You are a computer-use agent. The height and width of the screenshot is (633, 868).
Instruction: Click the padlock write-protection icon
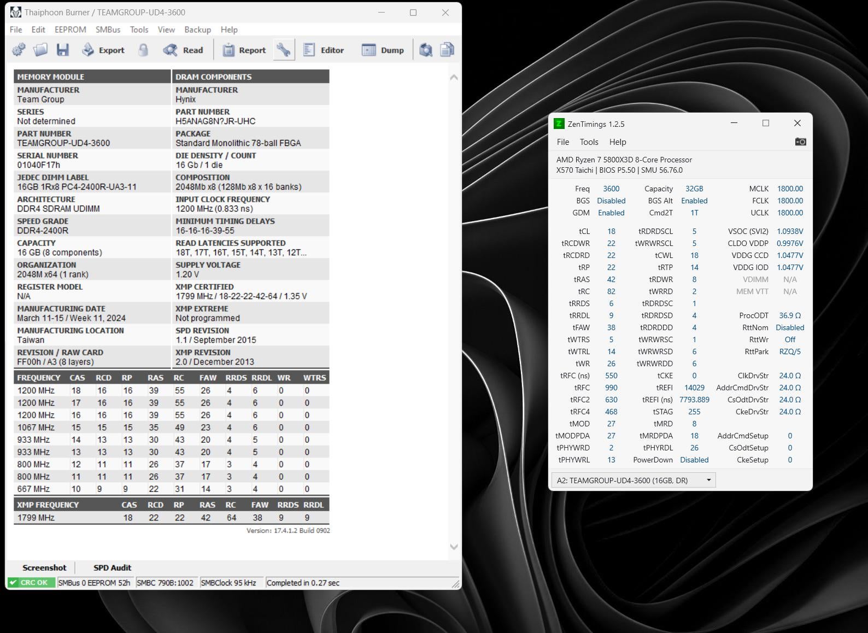pos(143,50)
